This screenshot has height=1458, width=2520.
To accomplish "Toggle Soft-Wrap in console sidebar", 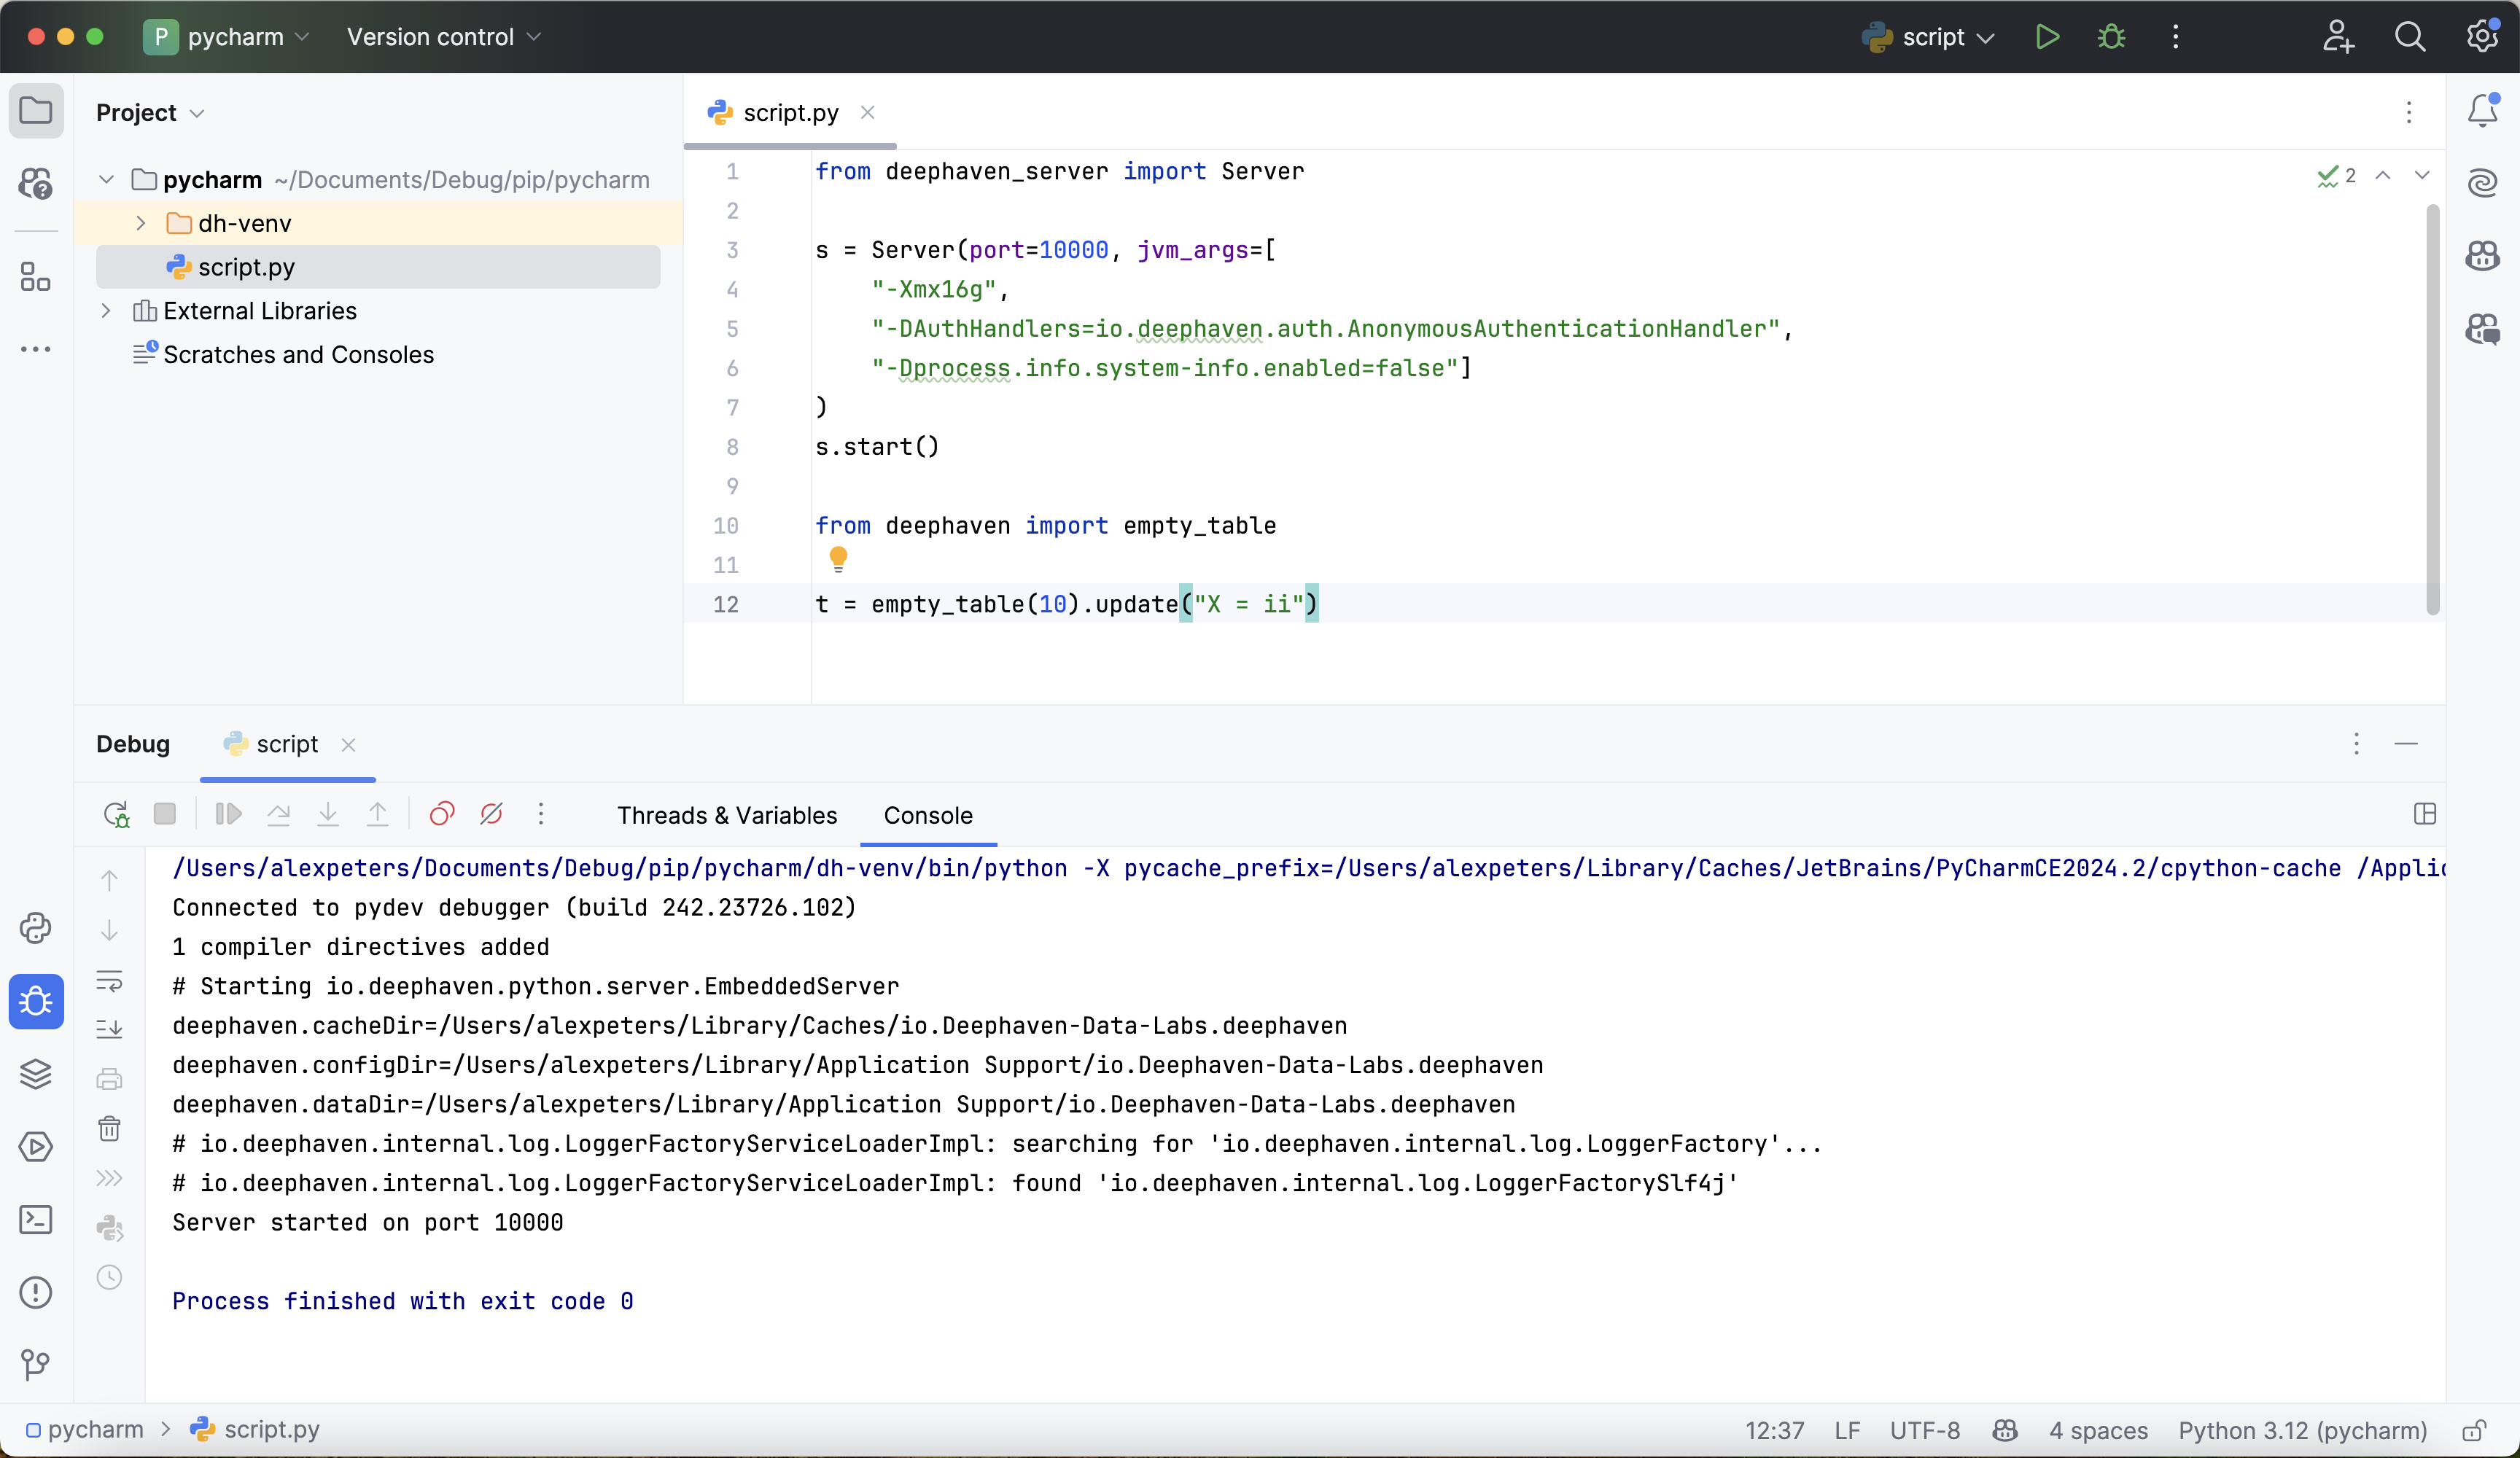I will (x=109, y=981).
